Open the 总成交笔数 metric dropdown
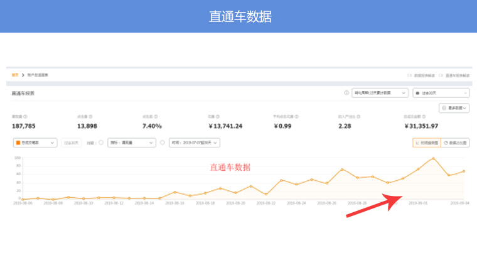Screen dimensions: 477x270 coord(35,143)
